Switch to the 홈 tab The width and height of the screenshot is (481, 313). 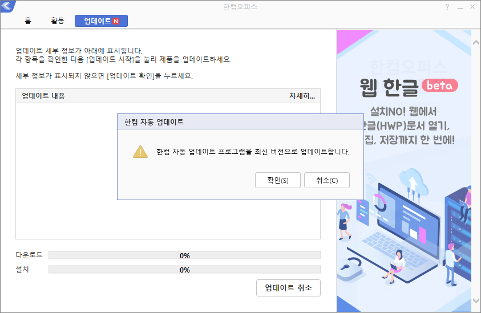(27, 21)
